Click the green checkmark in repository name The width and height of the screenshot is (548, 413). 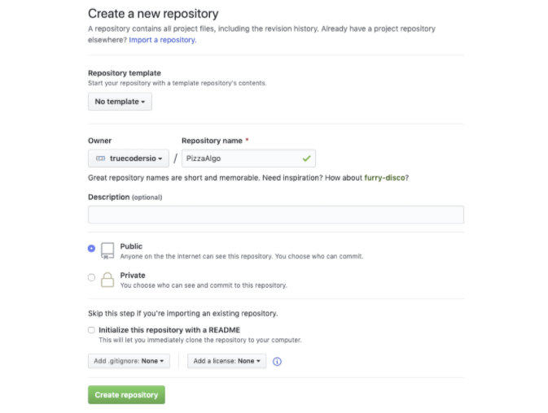(306, 159)
